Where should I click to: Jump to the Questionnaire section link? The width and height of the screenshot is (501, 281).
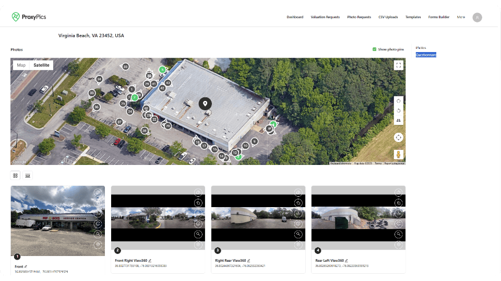point(426,55)
